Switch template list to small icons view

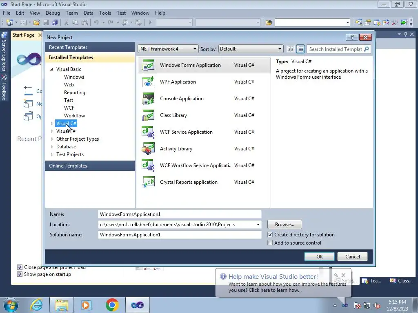291,49
